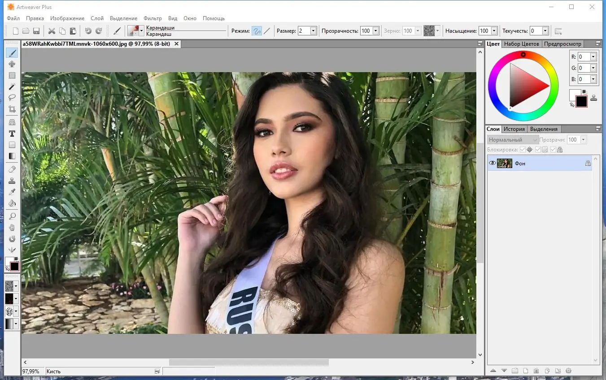606x380 pixels.
Task: Click the horizontal canvas scrollbar thumb
Action: (249, 362)
